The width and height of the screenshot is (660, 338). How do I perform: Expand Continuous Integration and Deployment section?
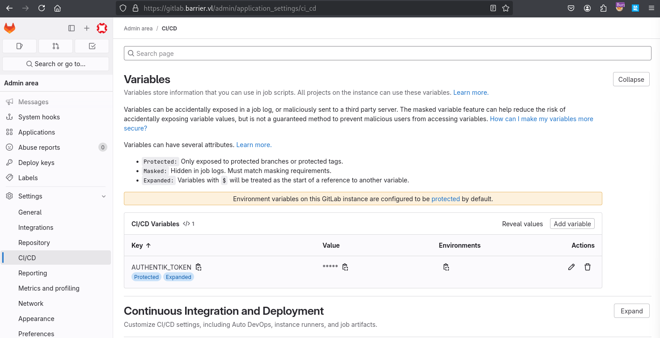point(631,311)
